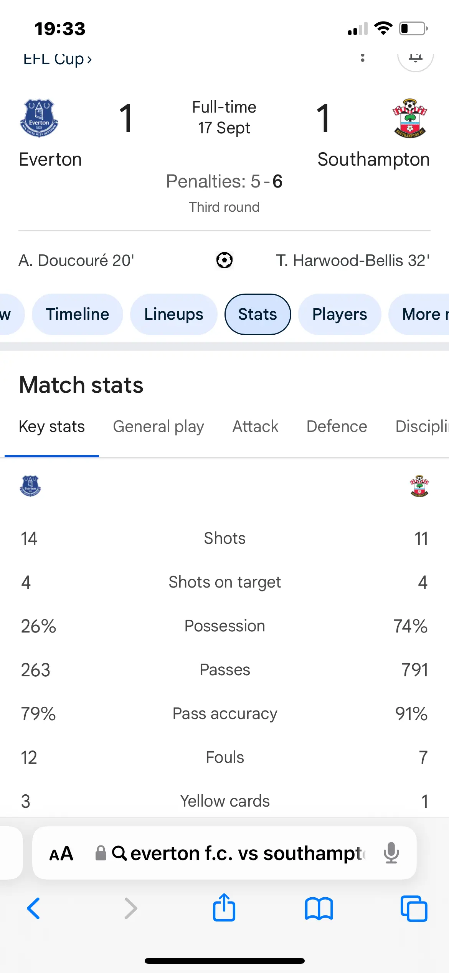Tap the Southampton crest in scoreboard
Image resolution: width=449 pixels, height=973 pixels.
pos(410,118)
